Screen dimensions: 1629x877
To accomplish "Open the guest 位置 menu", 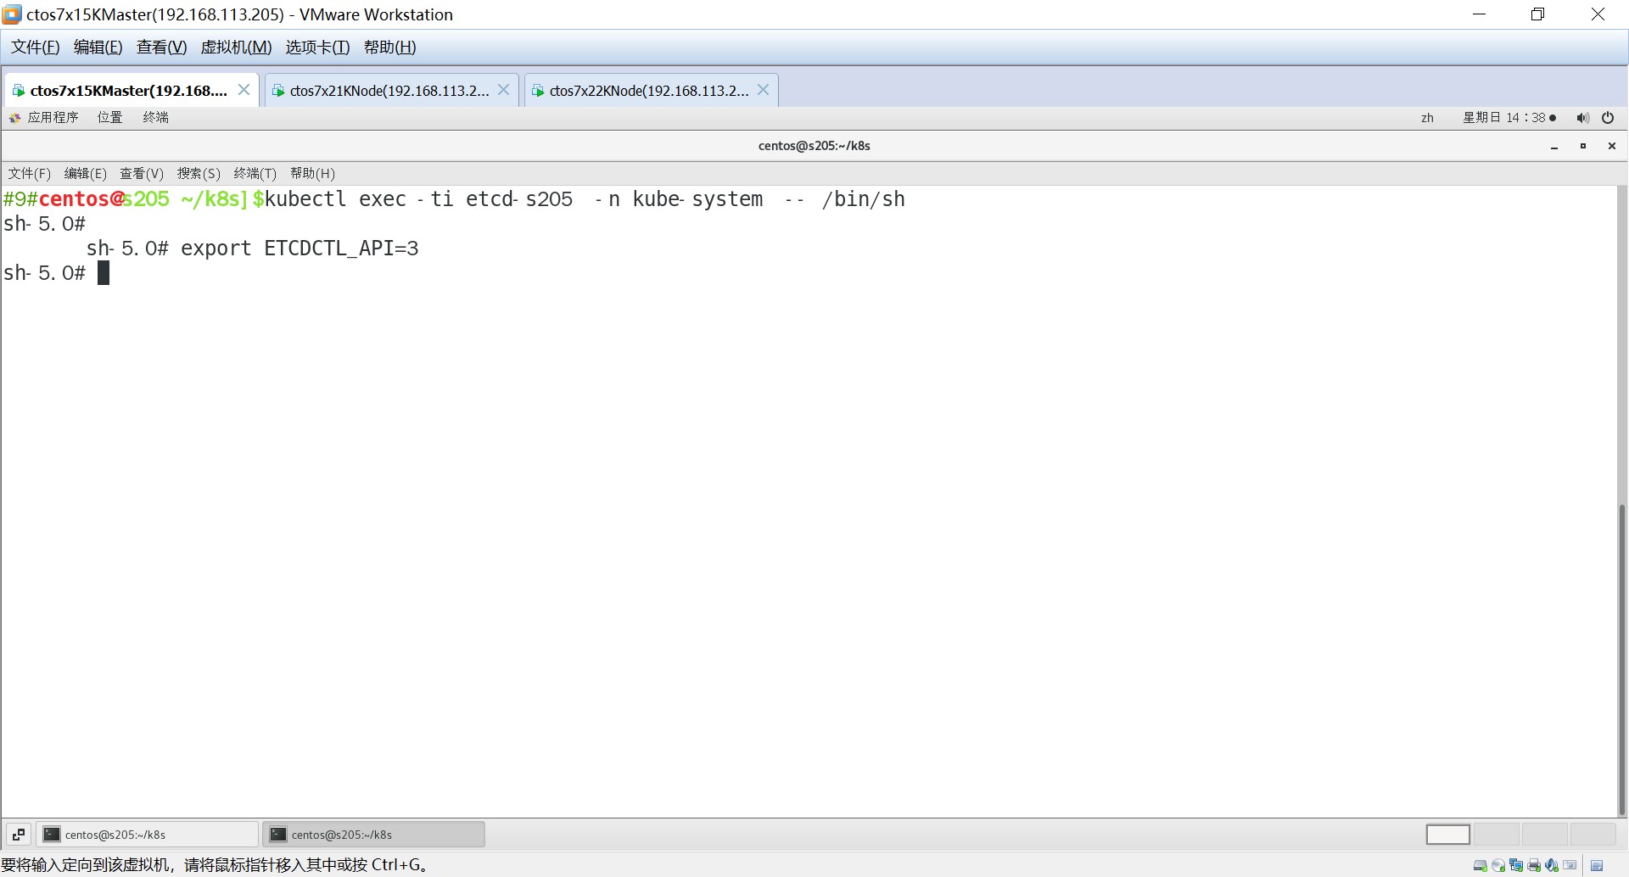I will pos(110,118).
